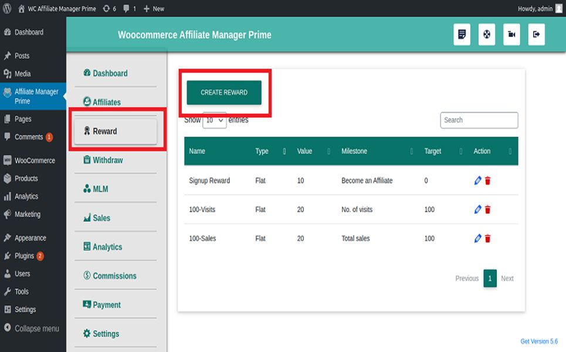Open the show entries dropdown
566x352 pixels.
[214, 120]
